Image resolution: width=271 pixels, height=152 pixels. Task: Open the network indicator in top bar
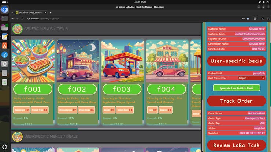tap(260, 2)
